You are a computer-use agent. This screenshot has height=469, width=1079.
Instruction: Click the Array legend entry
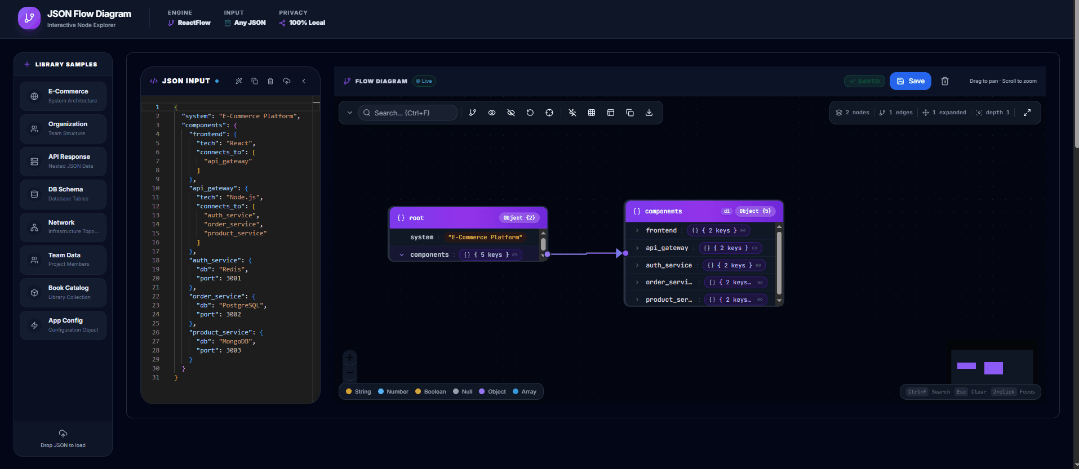click(x=525, y=391)
